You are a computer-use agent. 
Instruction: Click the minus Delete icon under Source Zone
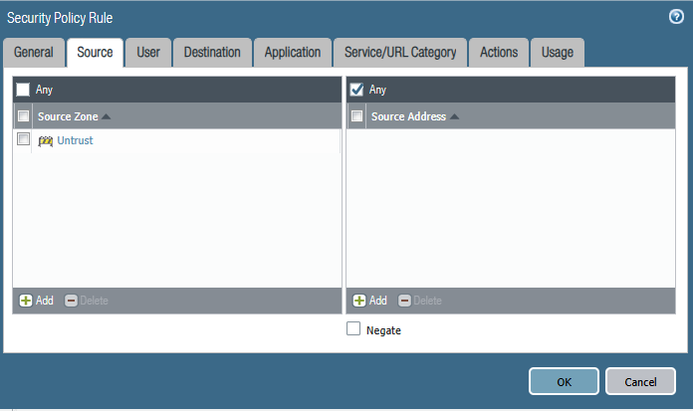71,301
